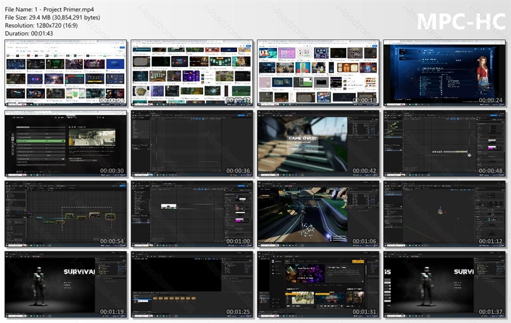This screenshot has width=511, height=323.
Task: Select the node graph frame at 00:00:54
Action: (x=65, y=214)
